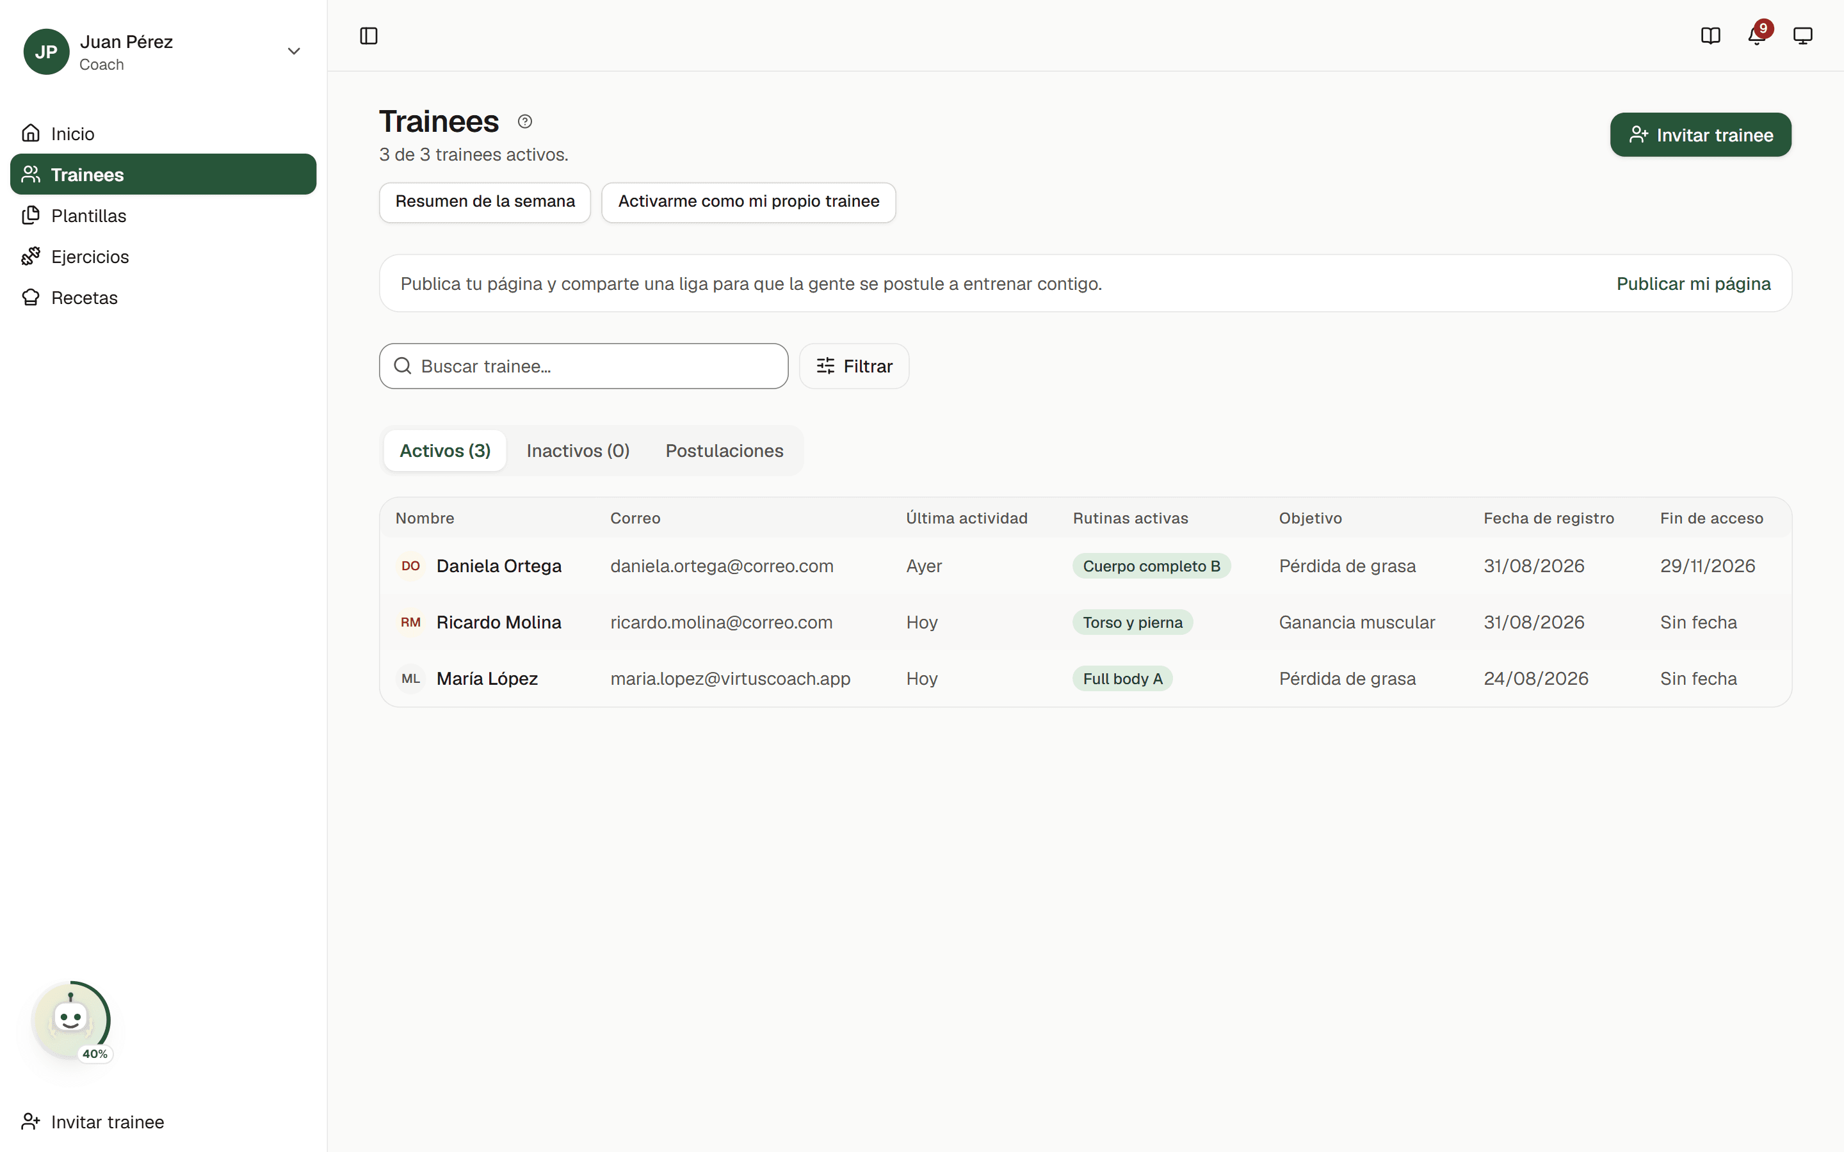Screen dimensions: 1844x1152
Task: Open trainee Ricardo Molina's name
Action: pyautogui.click(x=498, y=623)
